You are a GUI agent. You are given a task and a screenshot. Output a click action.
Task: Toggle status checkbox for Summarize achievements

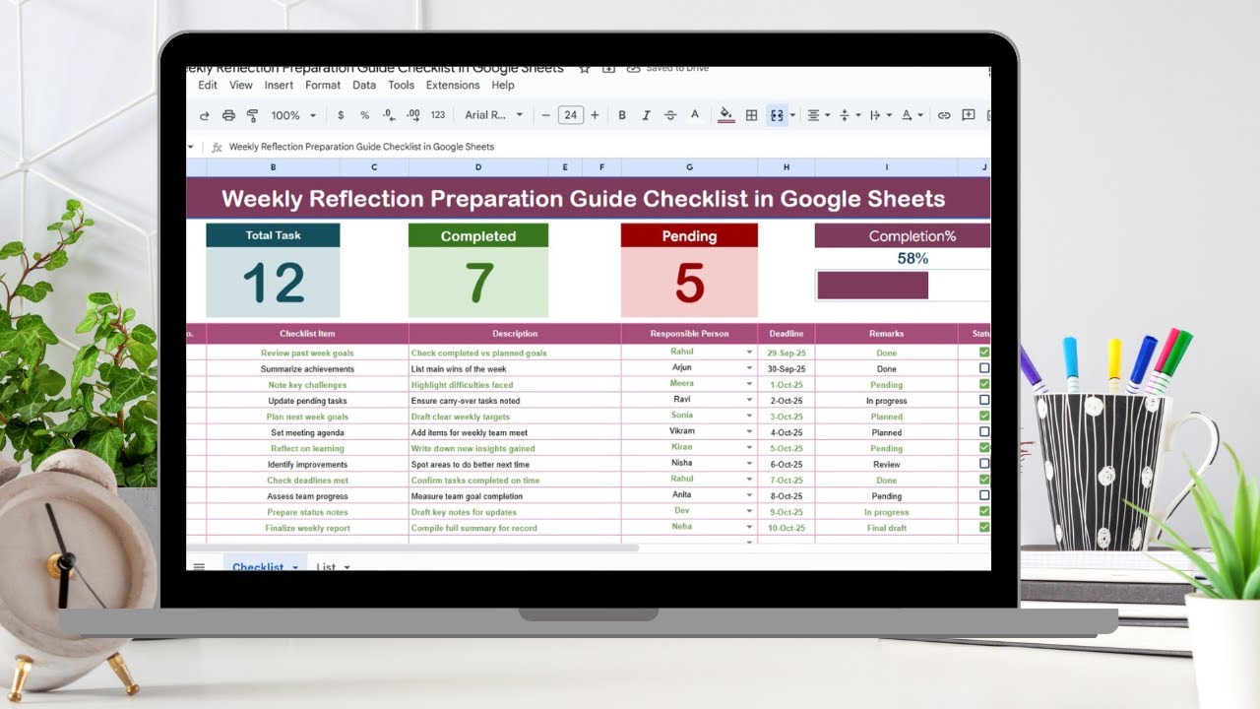point(984,368)
